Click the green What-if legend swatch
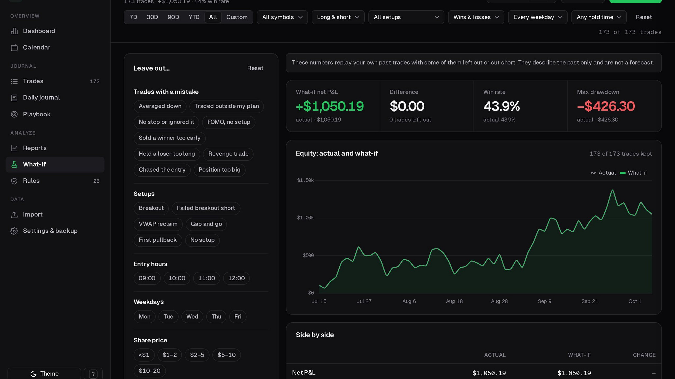 tap(623, 173)
